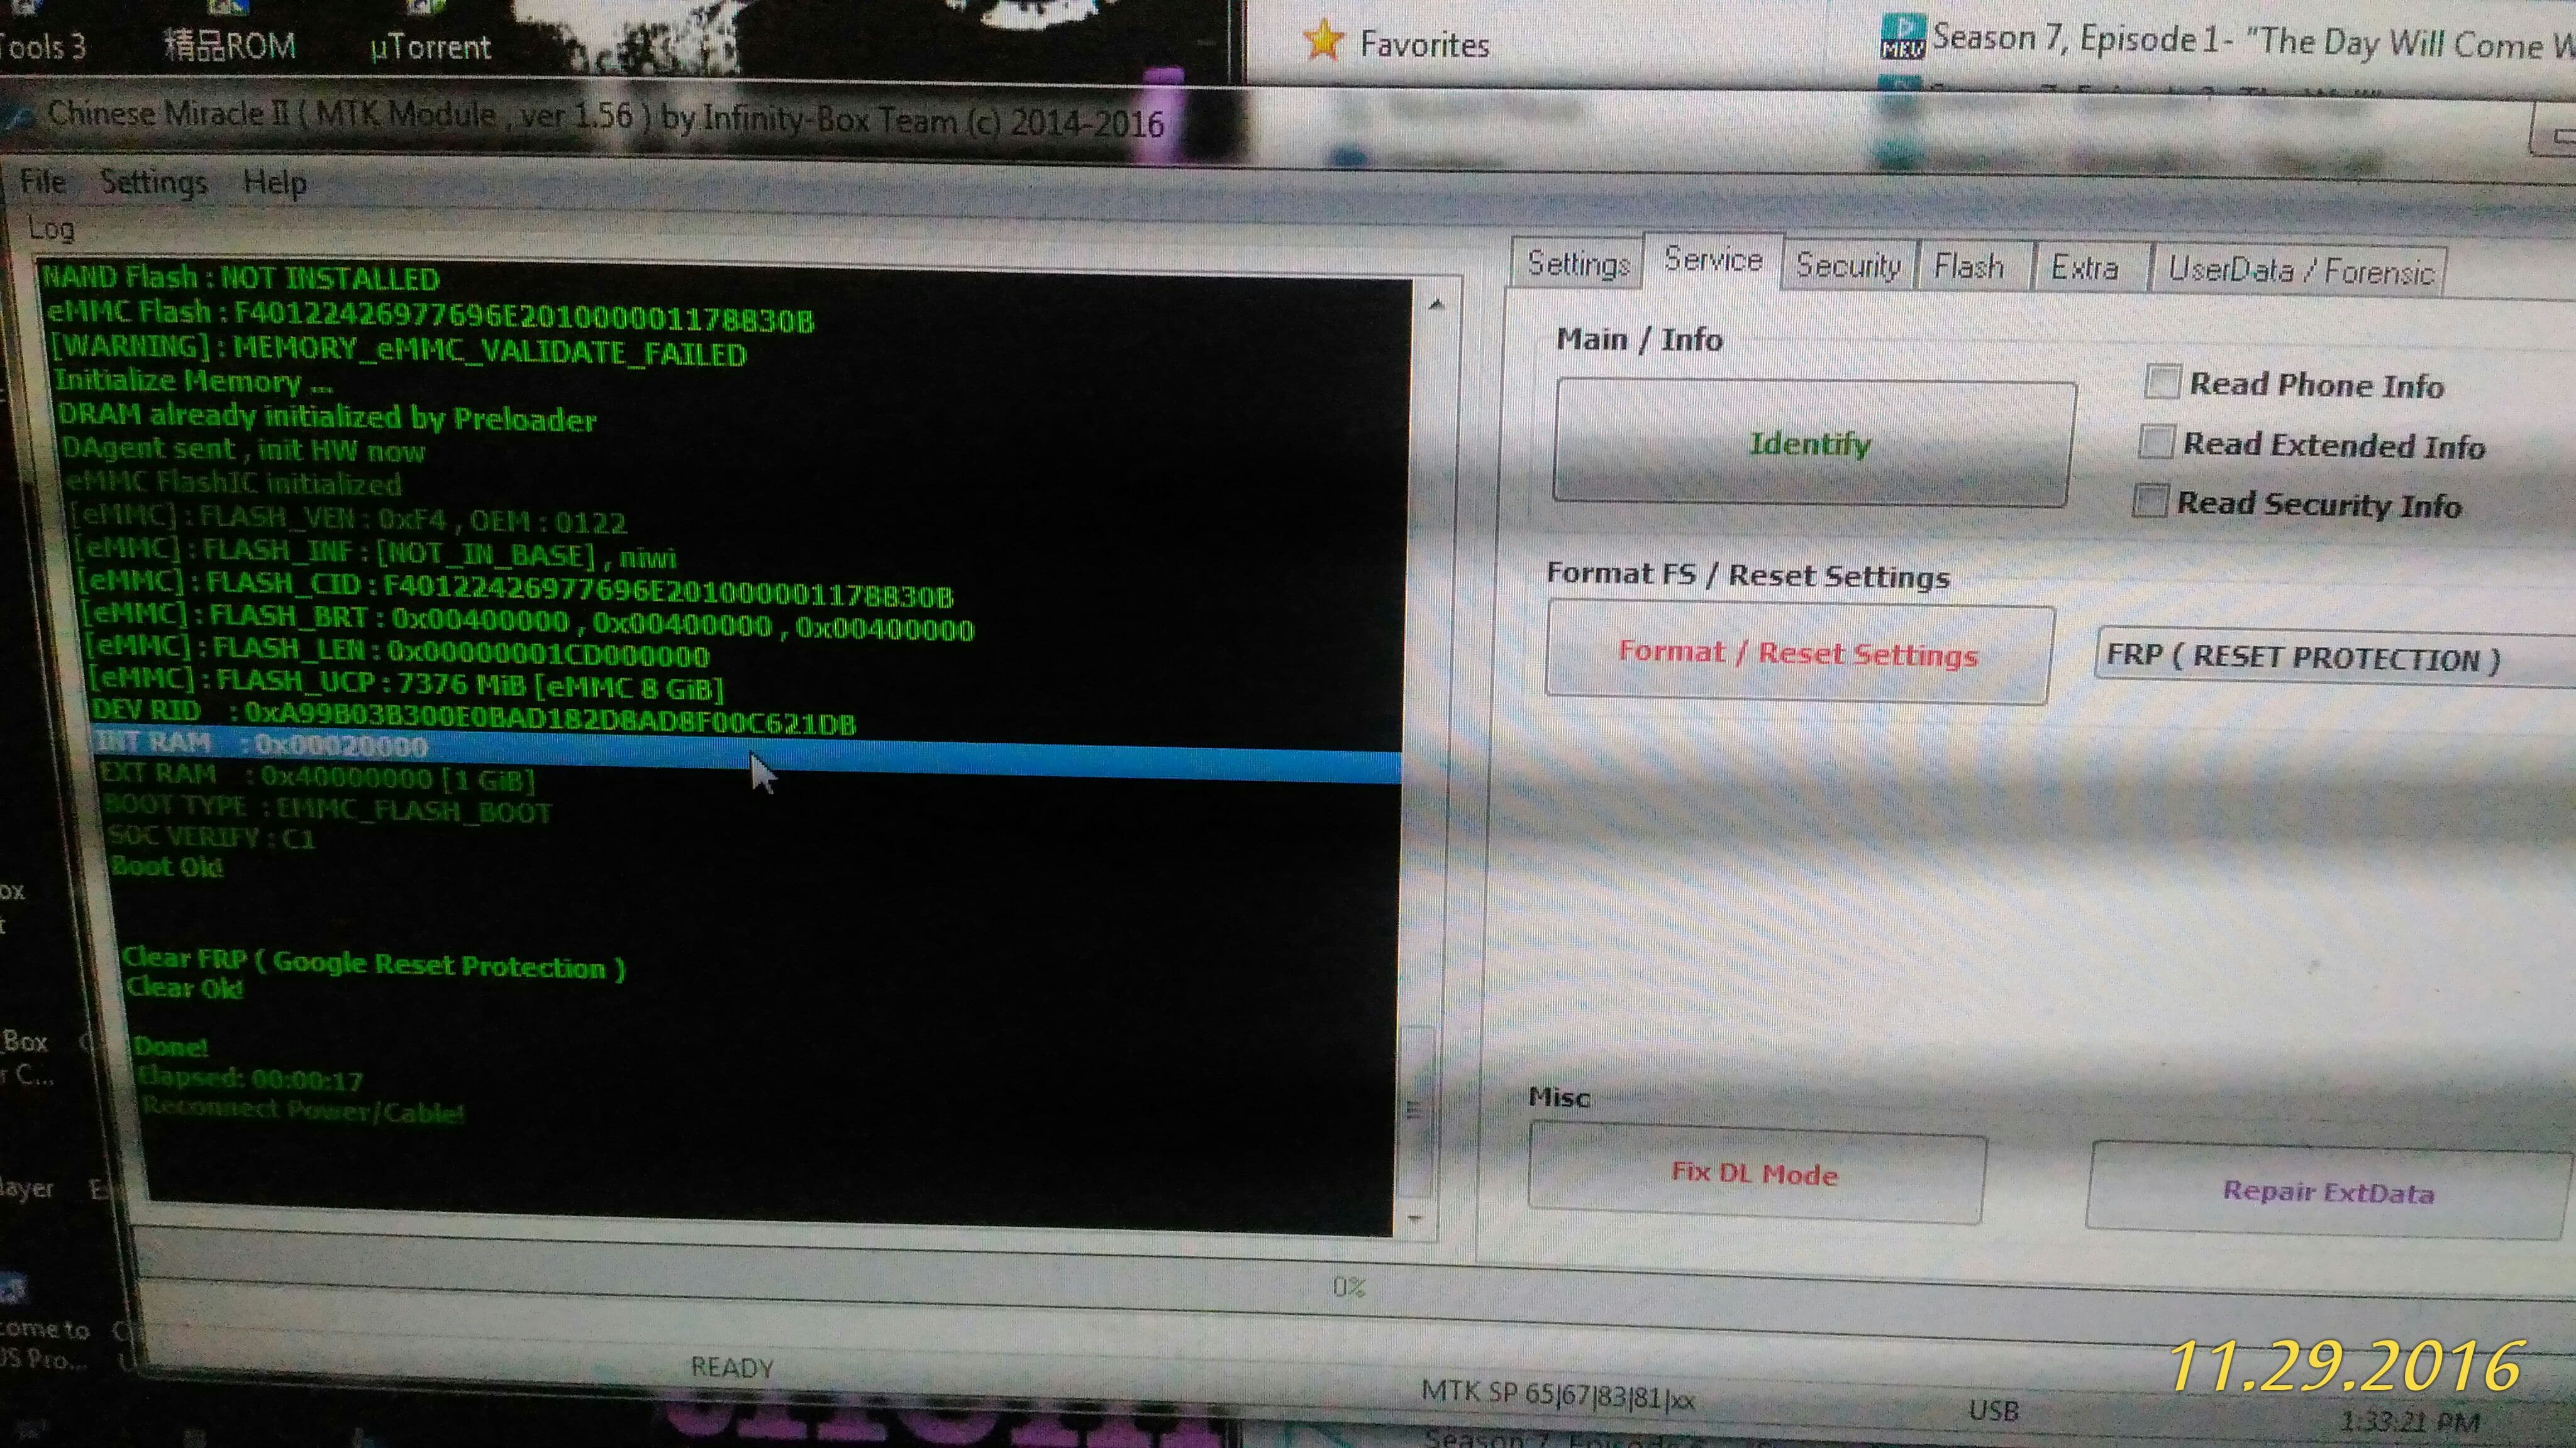Tick the Read Extended Info checkbox

click(x=2156, y=442)
